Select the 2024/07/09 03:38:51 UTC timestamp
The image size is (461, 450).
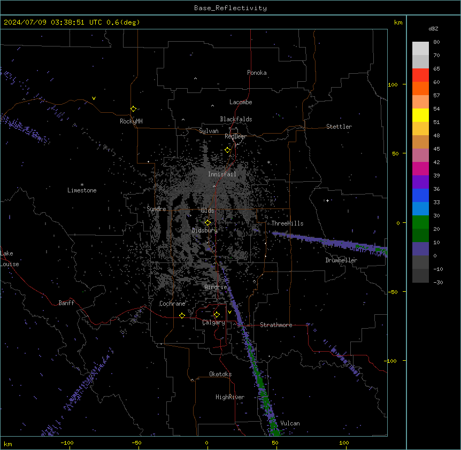click(x=52, y=22)
